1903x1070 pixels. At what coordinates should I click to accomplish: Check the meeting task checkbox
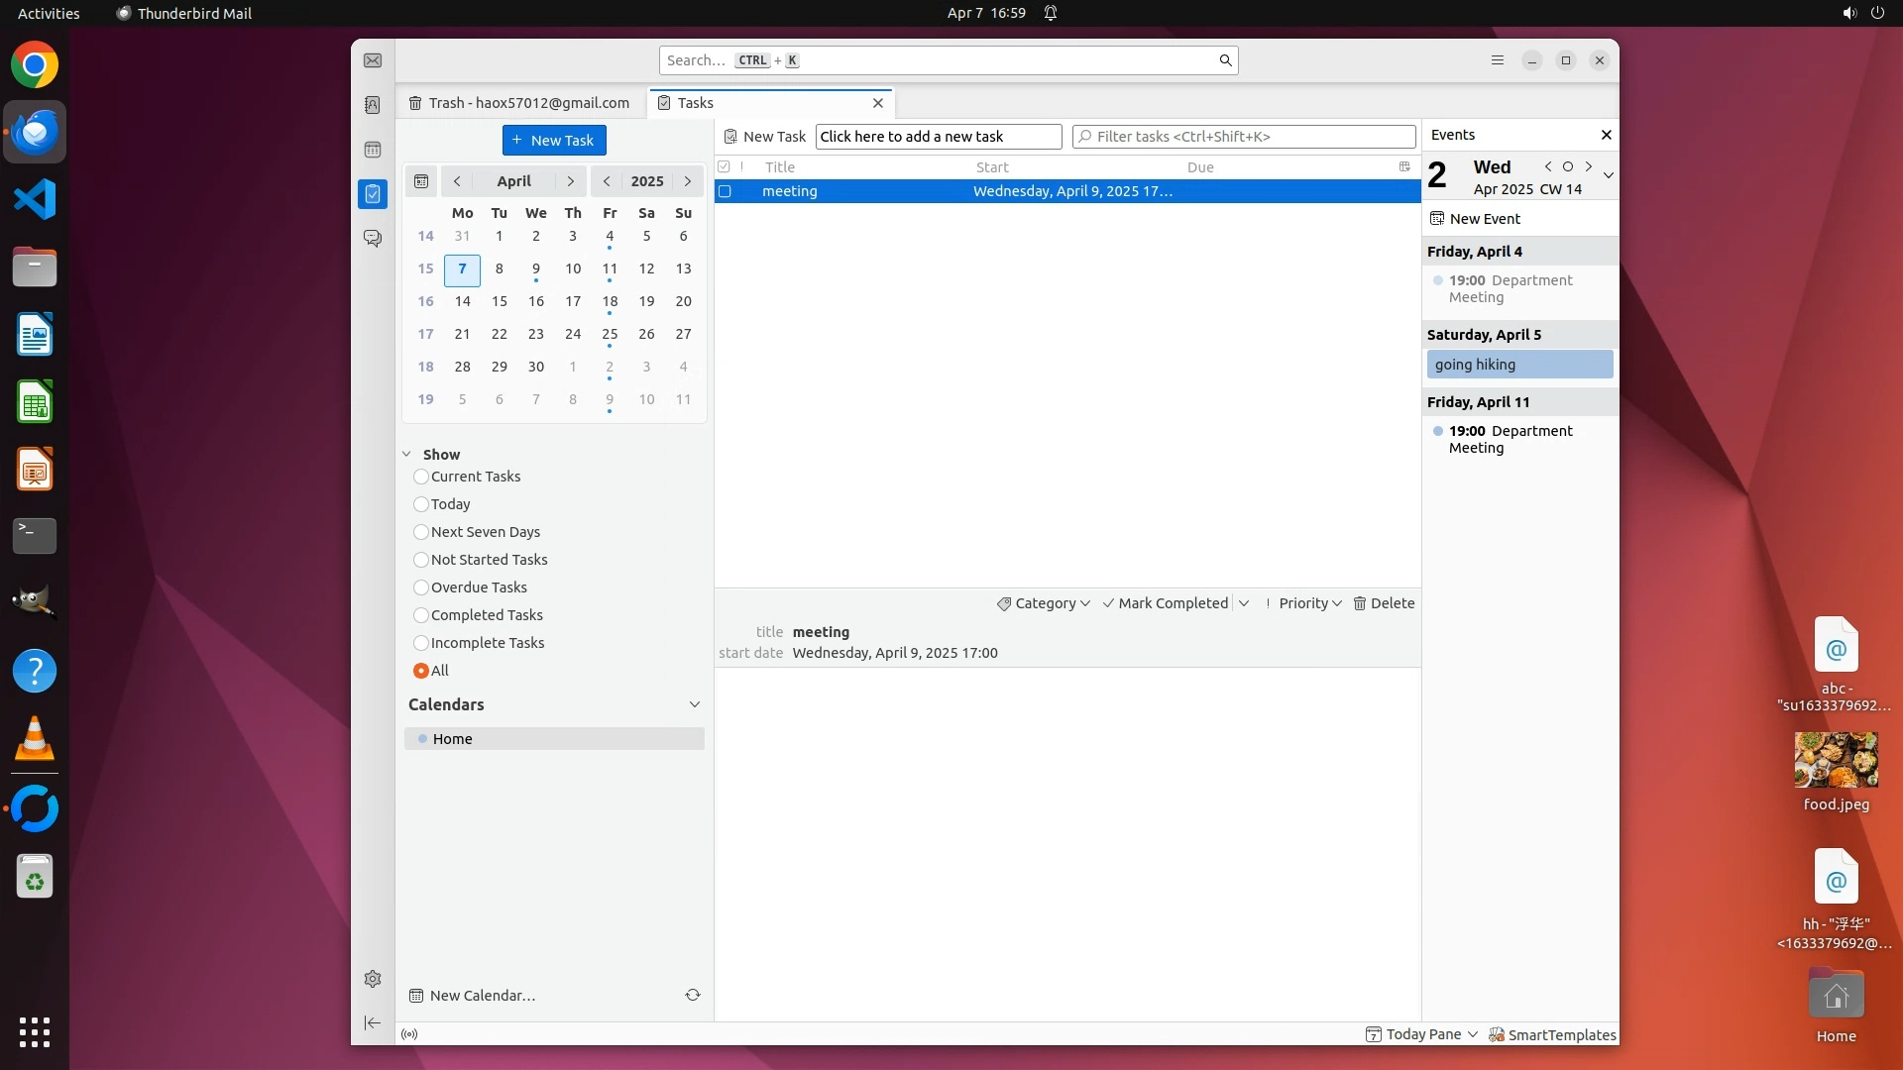pyautogui.click(x=725, y=191)
